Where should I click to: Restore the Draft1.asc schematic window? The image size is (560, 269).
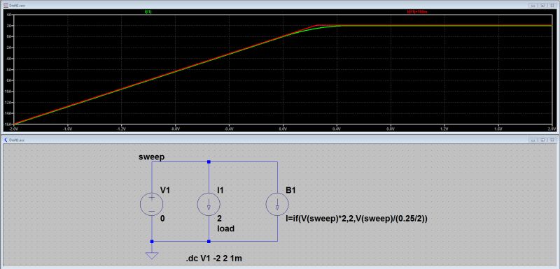point(542,140)
